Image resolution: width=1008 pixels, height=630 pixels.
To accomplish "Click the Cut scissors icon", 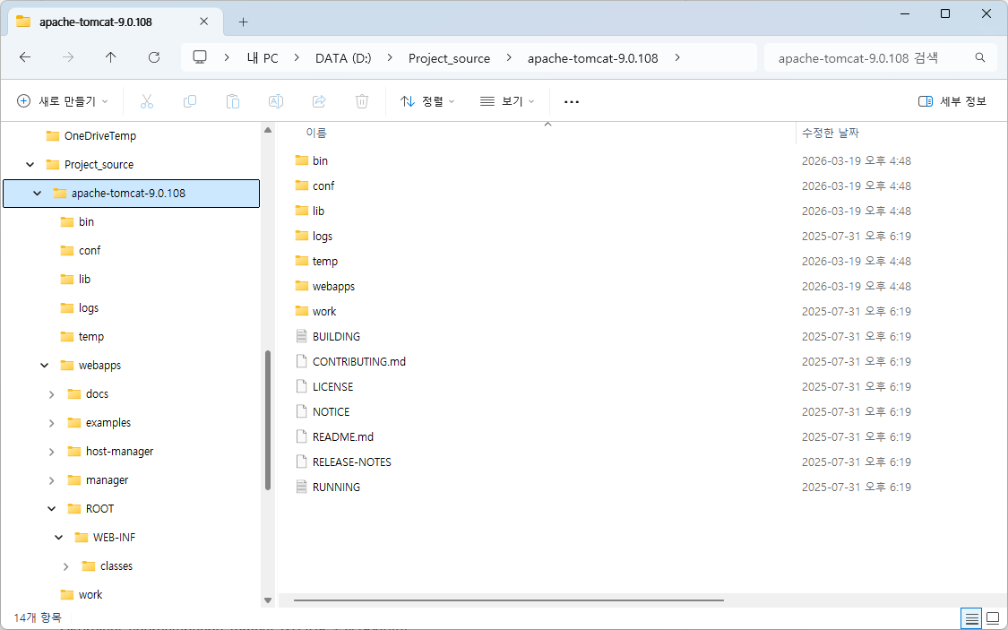I will click(x=147, y=101).
